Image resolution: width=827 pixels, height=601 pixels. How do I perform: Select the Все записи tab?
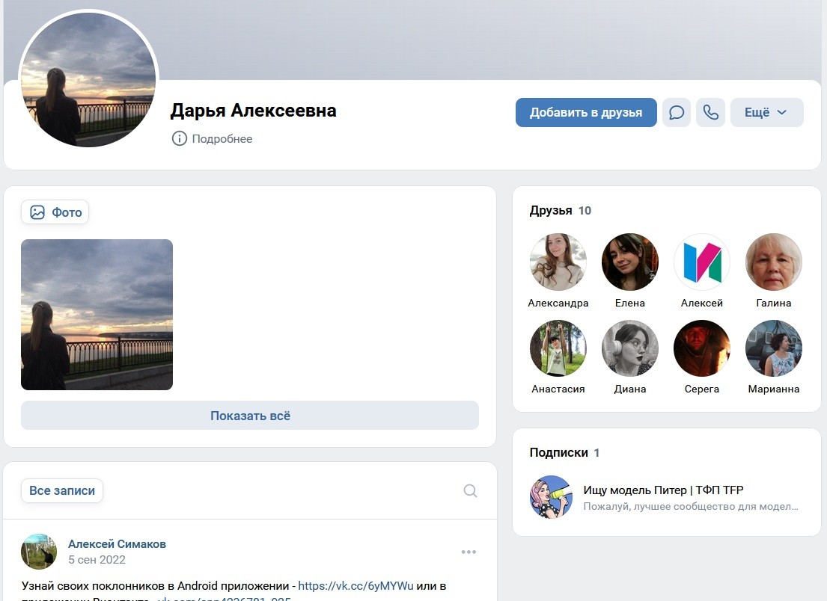point(62,490)
